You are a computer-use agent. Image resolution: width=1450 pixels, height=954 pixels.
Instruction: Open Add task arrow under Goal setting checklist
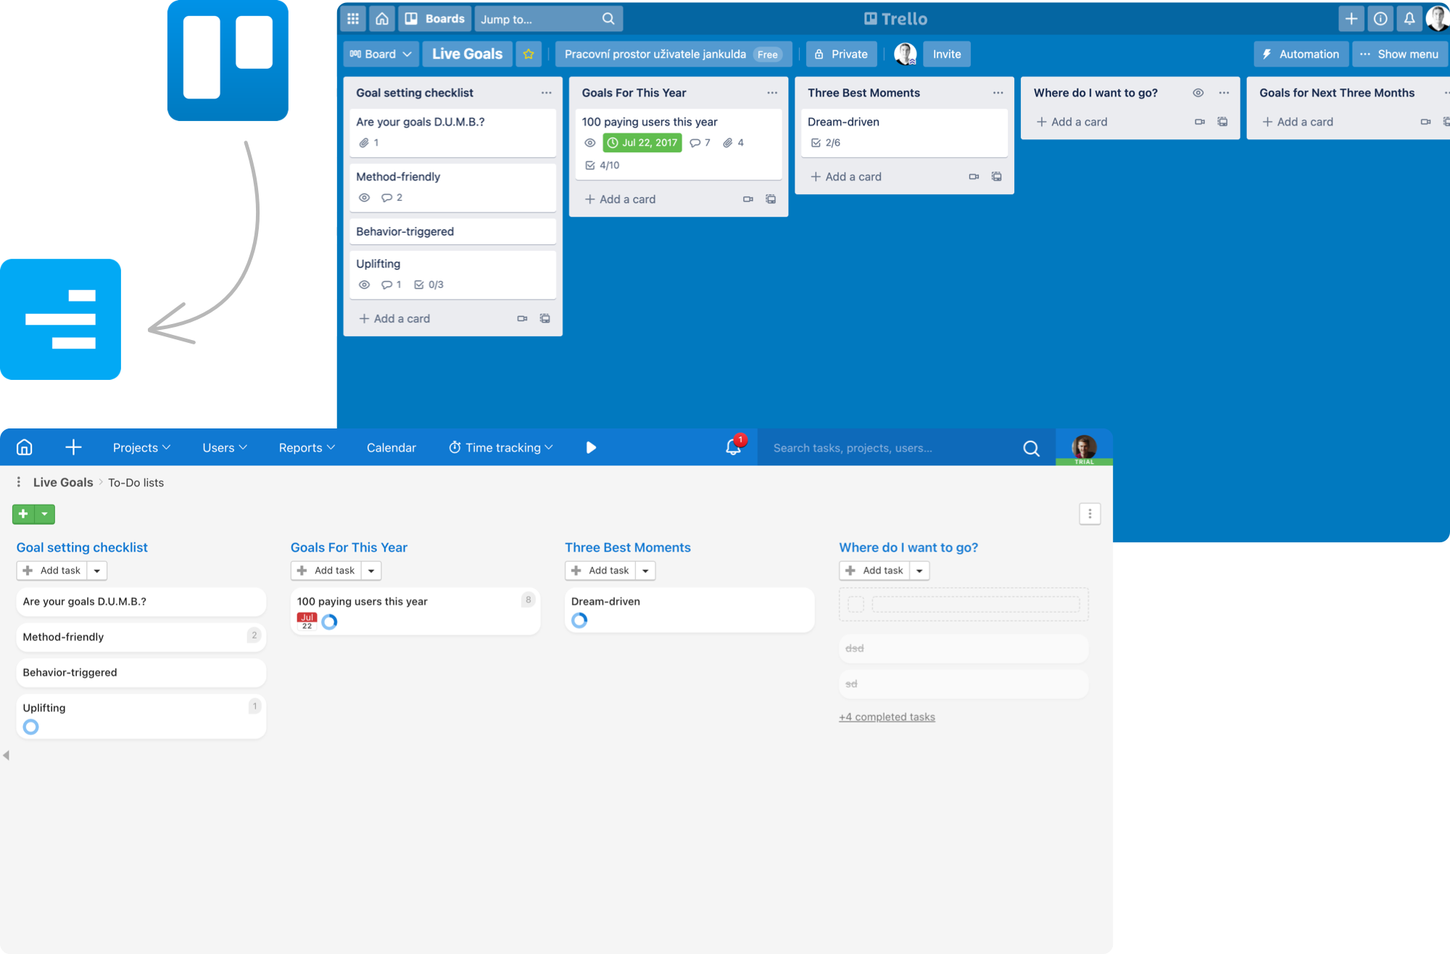tap(97, 571)
